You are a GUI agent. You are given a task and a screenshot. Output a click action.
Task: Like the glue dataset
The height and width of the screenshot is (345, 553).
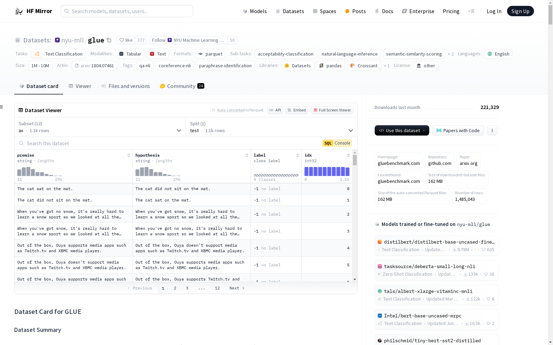(x=126, y=40)
